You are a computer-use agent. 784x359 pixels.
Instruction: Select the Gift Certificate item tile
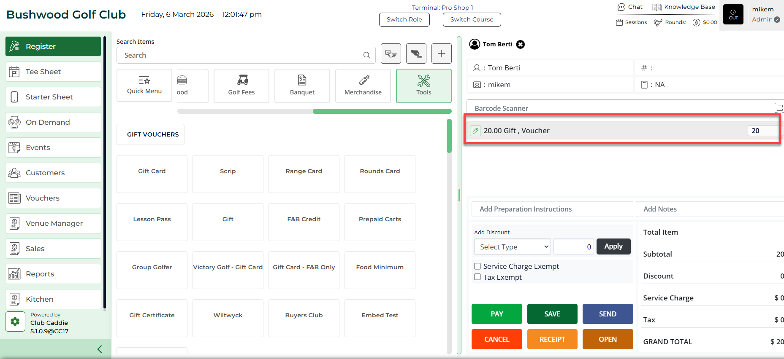coord(152,315)
